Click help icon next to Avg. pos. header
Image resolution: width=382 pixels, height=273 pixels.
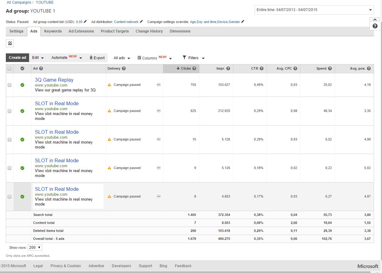click(369, 69)
